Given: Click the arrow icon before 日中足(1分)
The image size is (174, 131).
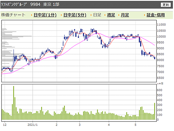Looking at the screenshot, I should 32,15.
